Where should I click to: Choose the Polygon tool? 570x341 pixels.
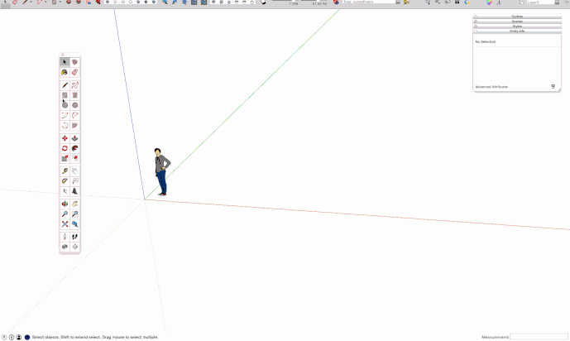click(75, 105)
